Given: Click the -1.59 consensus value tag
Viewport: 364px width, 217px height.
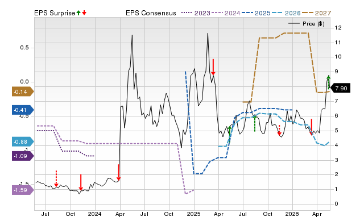Looking at the screenshot, I should 23,190.
